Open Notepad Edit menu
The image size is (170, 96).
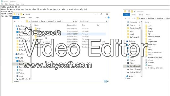[6, 4]
